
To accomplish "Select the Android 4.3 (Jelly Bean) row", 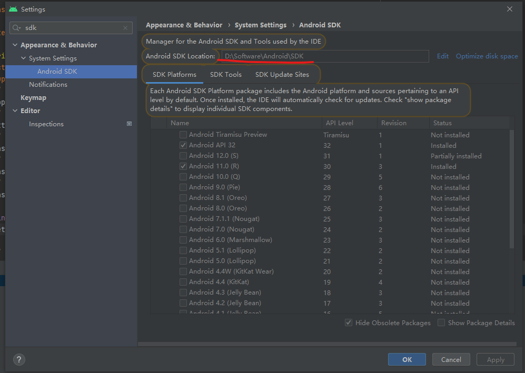I will [x=330, y=293].
